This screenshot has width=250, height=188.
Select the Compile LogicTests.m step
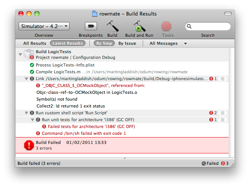click(x=58, y=72)
